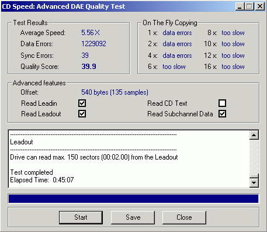Close the dialog with Close button
This screenshot has height=232, width=267.
point(184,217)
